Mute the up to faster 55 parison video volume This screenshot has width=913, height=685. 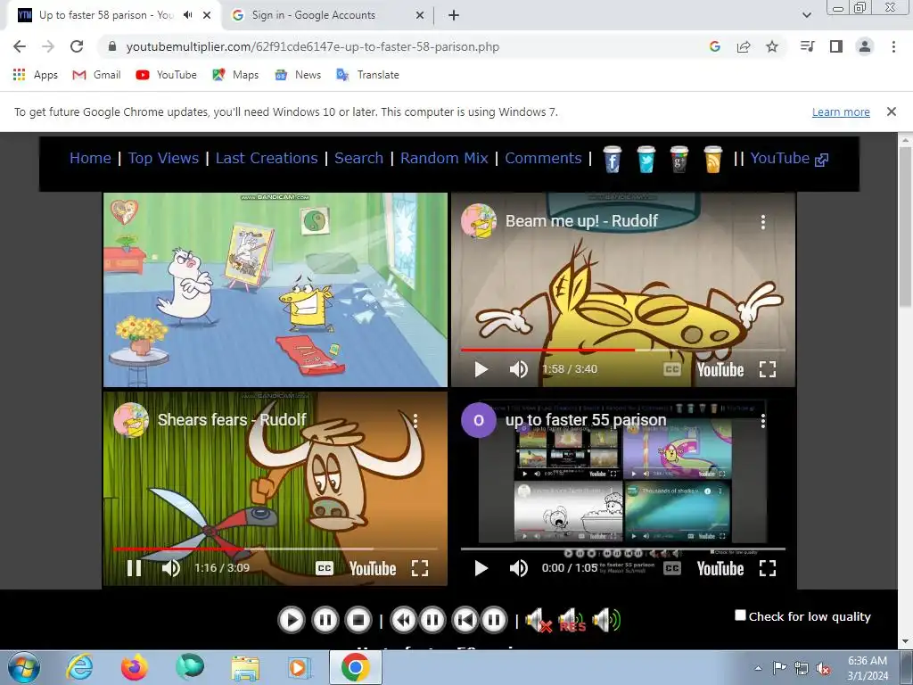(518, 568)
